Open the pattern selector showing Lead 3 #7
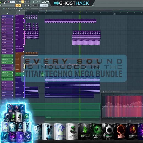This screenshot has width=143, height=143. pos(44,5)
